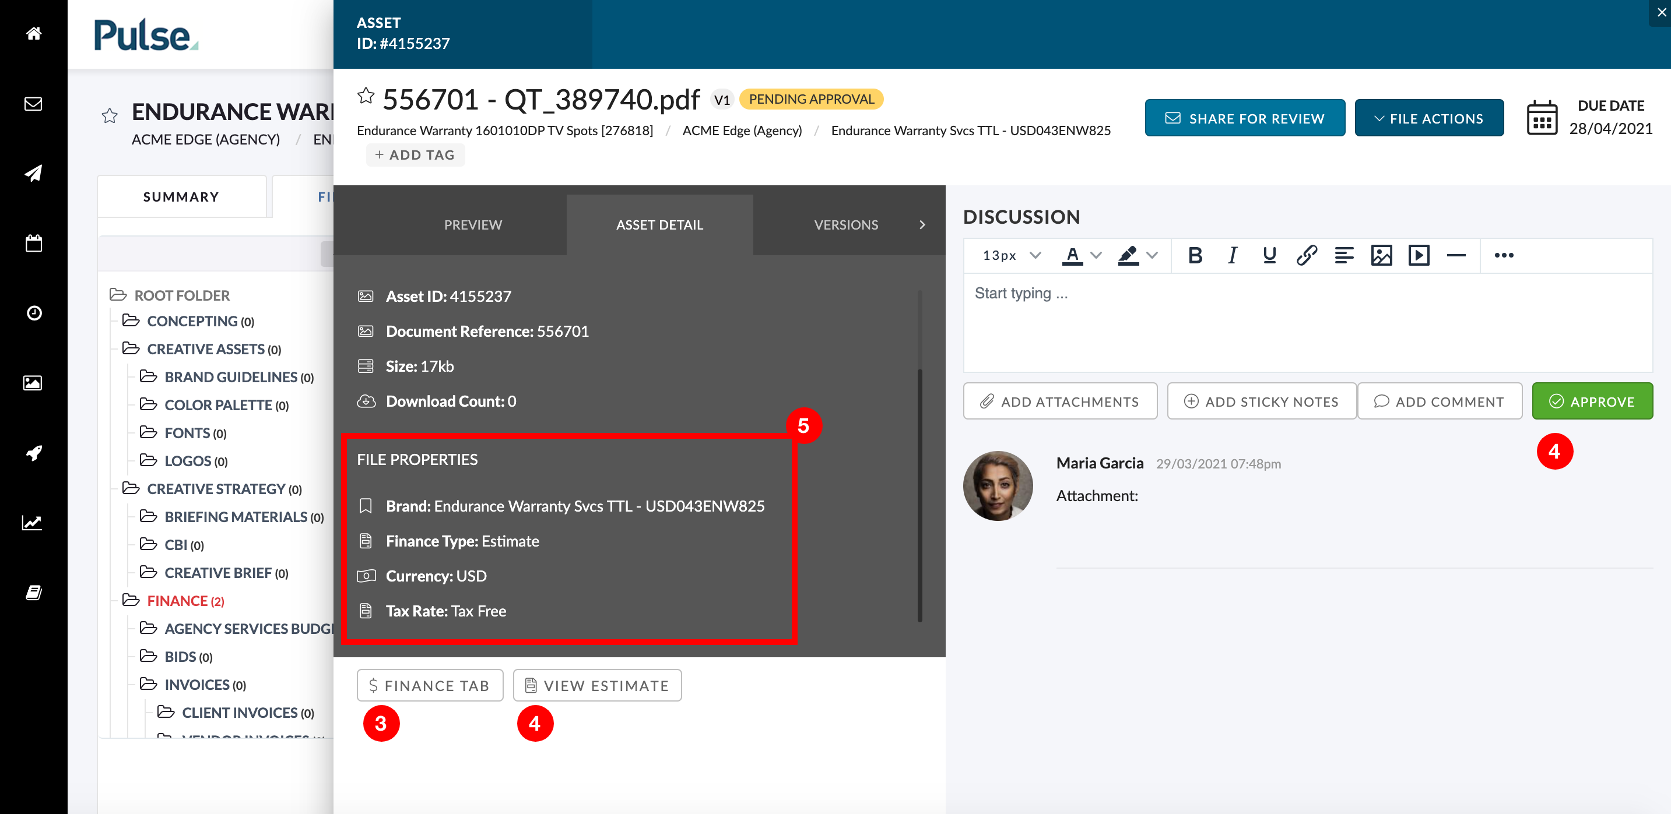Image resolution: width=1671 pixels, height=814 pixels.
Task: Approve the asset
Action: coord(1592,401)
